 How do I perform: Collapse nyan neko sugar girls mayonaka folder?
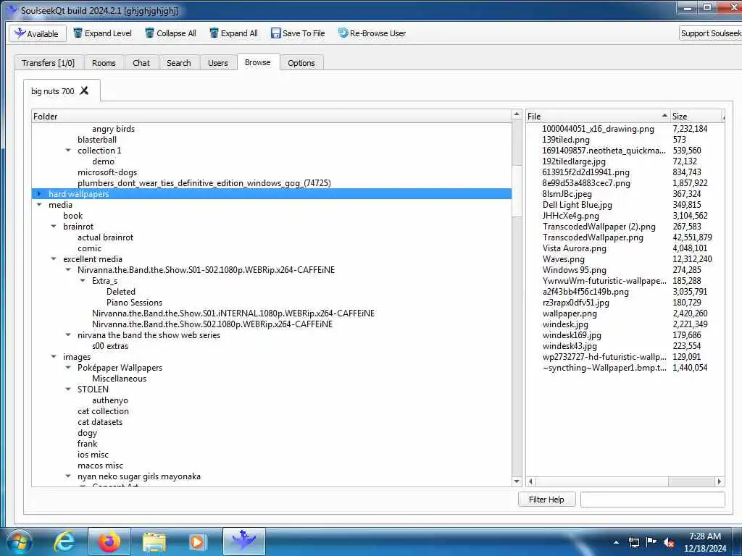tap(68, 476)
